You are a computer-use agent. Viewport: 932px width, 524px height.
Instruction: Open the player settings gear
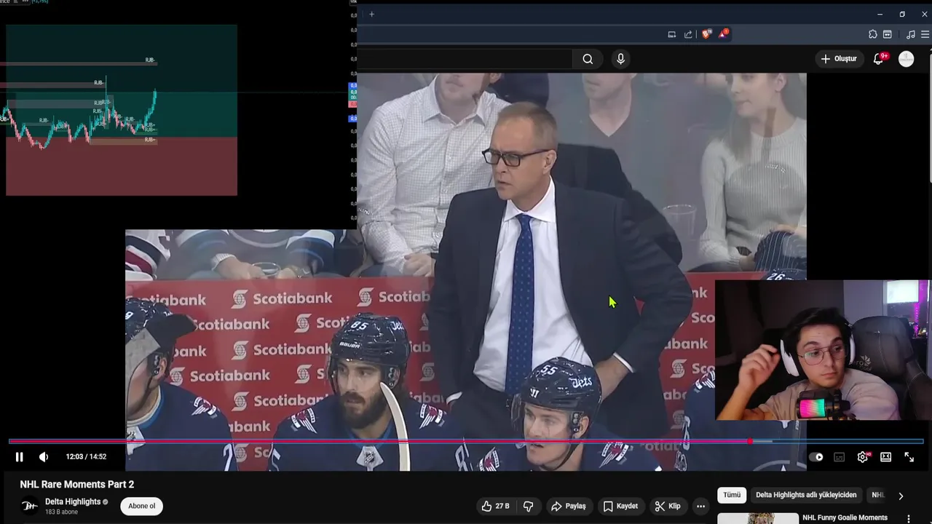click(x=863, y=457)
